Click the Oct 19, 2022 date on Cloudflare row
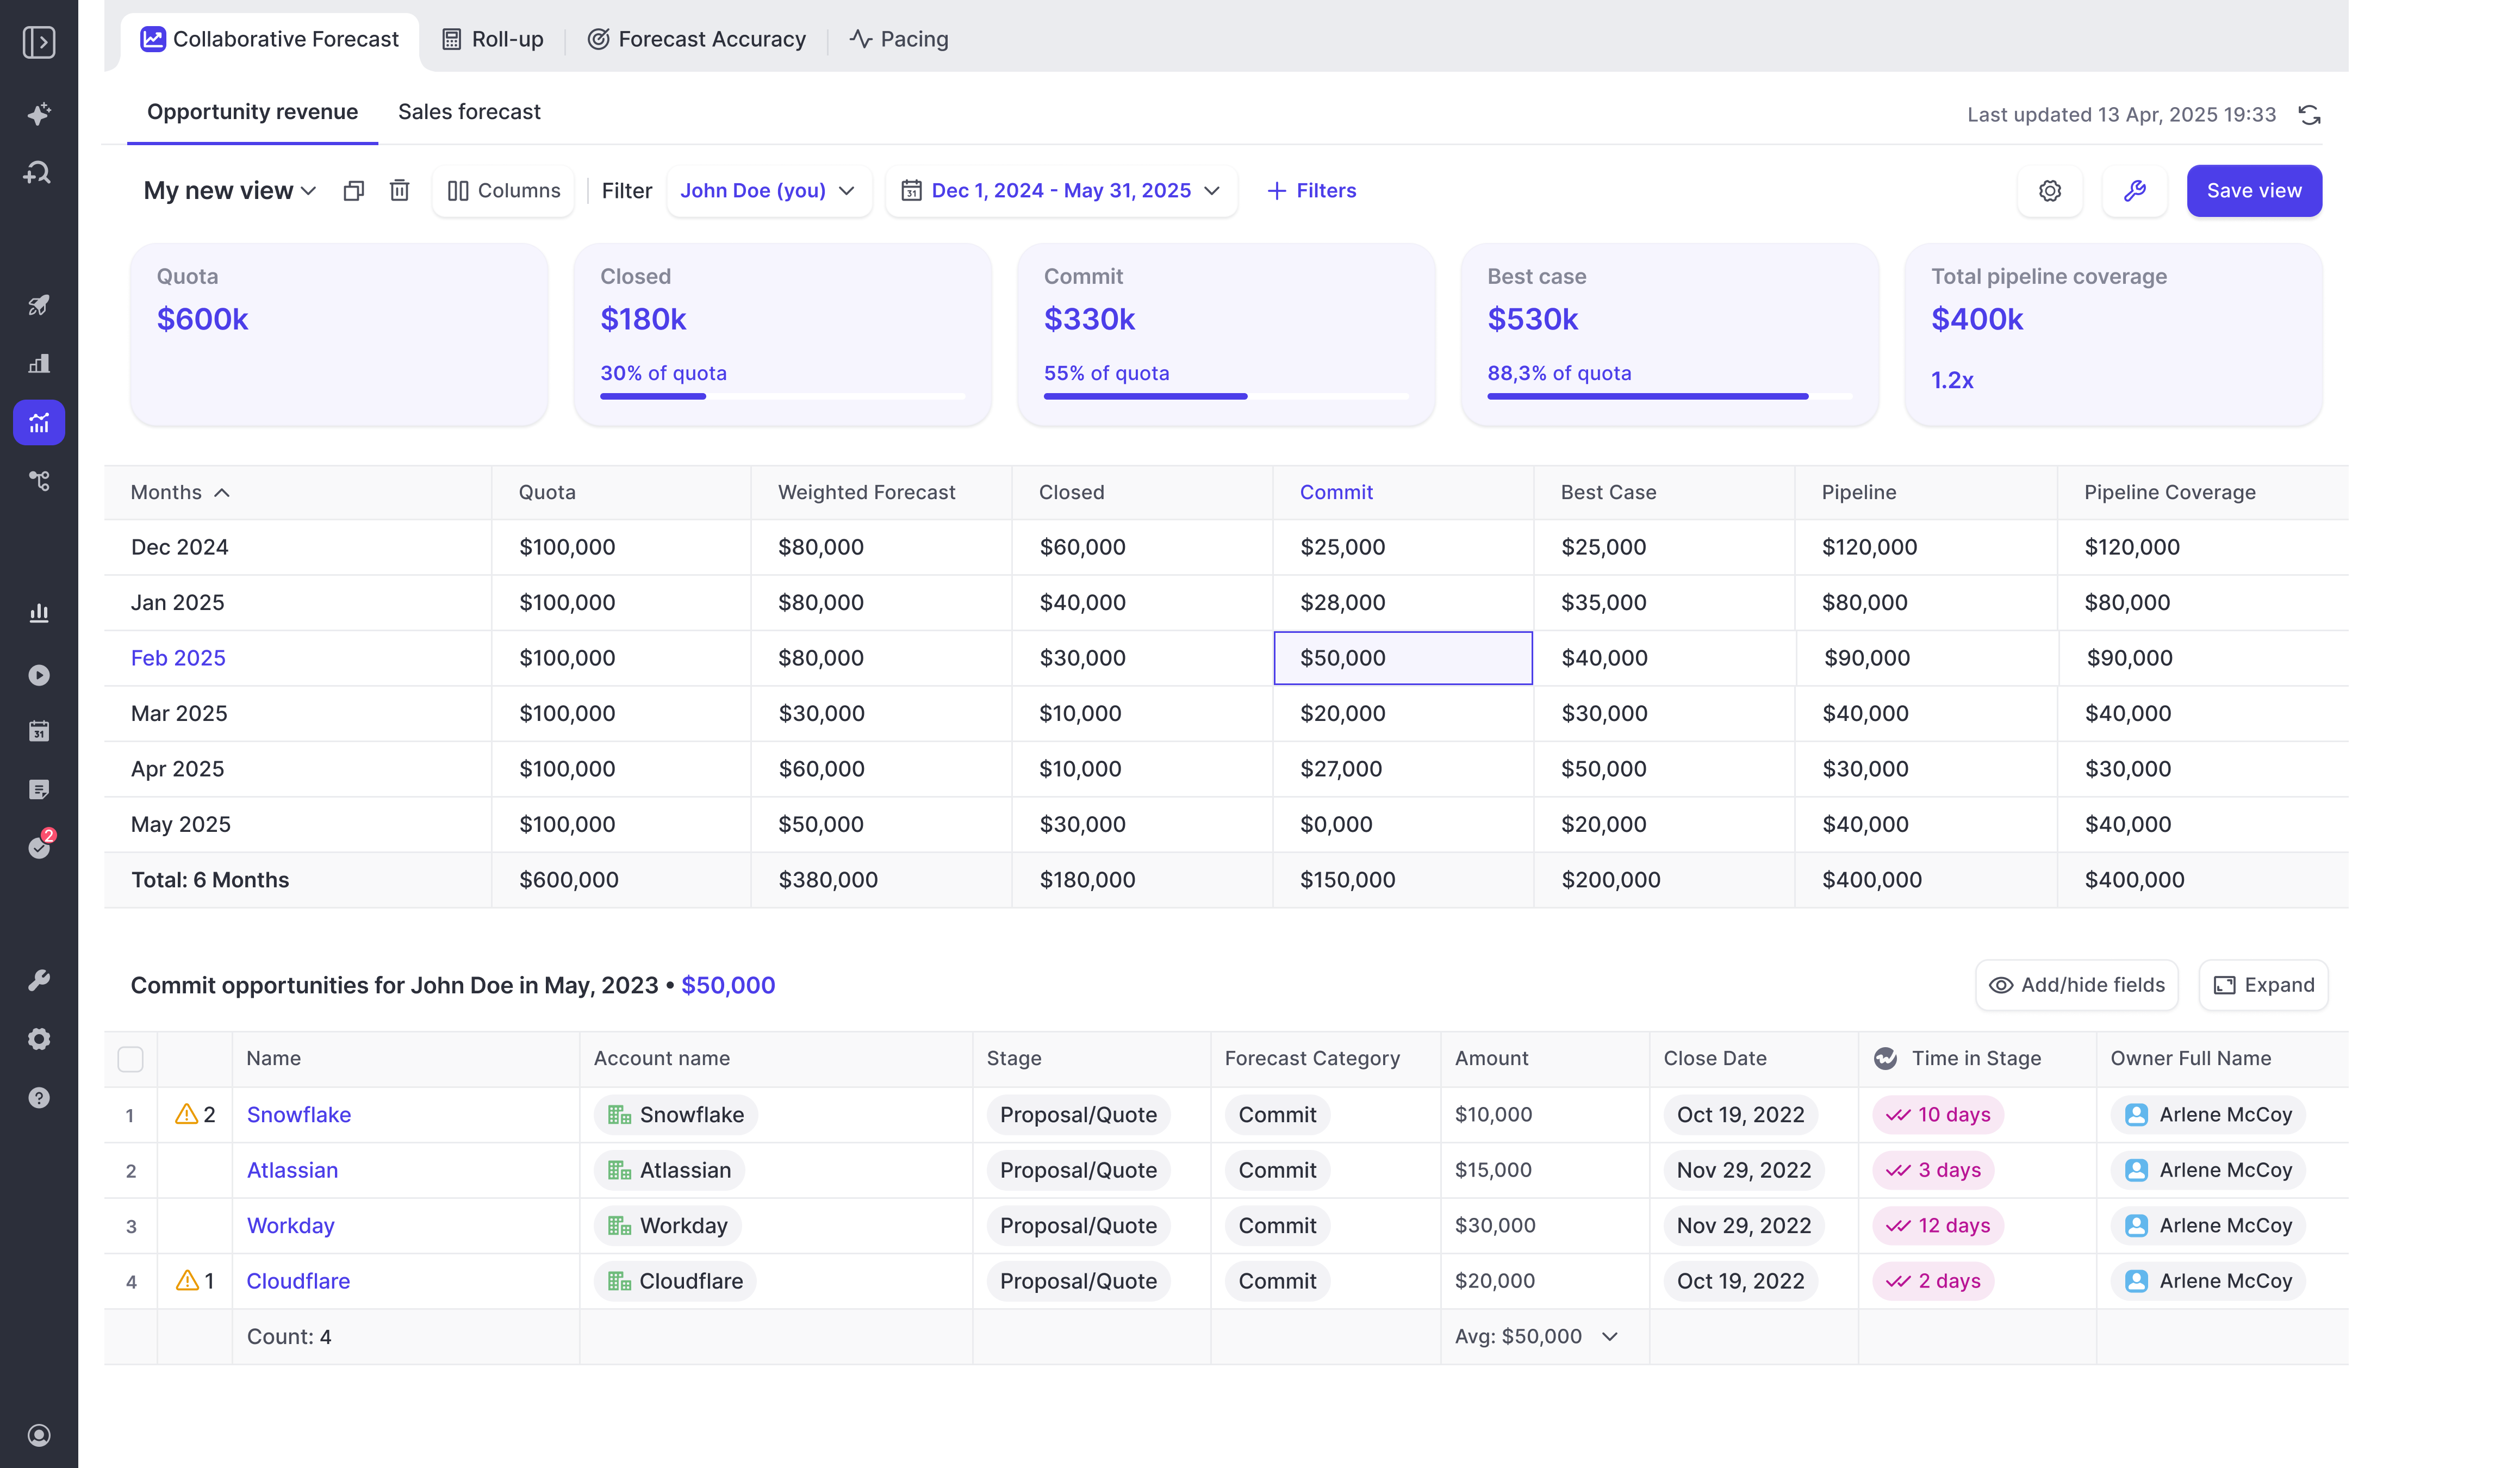 click(1740, 1281)
